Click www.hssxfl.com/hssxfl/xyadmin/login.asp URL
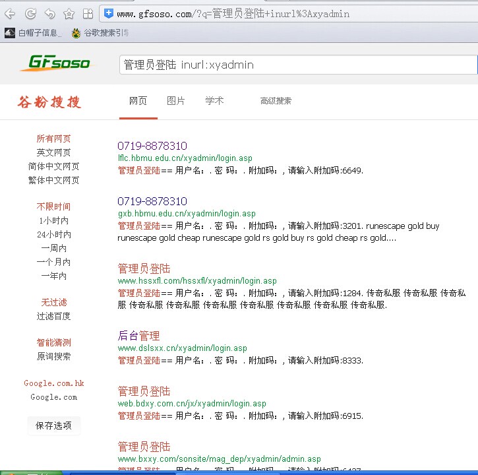 [x=197, y=280]
